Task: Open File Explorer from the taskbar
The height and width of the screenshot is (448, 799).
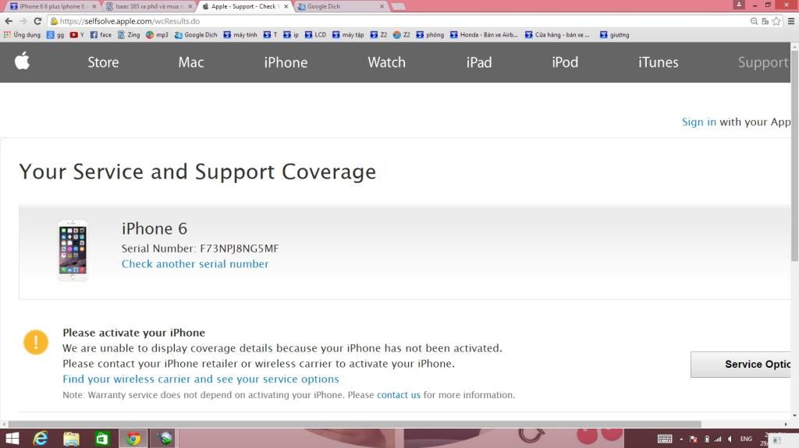Action: click(71, 439)
